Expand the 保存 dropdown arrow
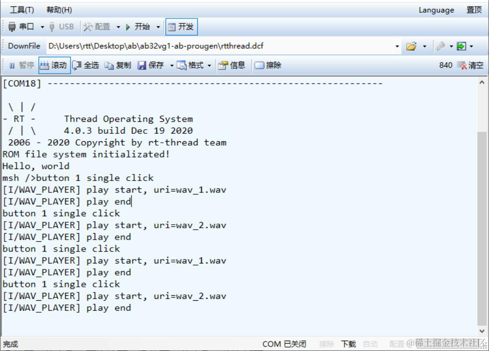The image size is (489, 351). tap(172, 66)
